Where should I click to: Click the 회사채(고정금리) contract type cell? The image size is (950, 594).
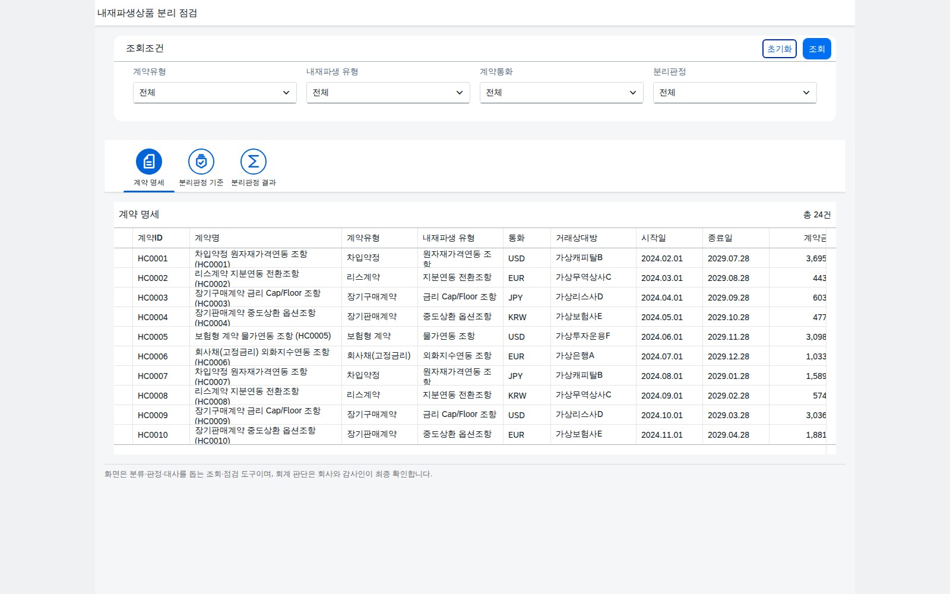point(379,356)
